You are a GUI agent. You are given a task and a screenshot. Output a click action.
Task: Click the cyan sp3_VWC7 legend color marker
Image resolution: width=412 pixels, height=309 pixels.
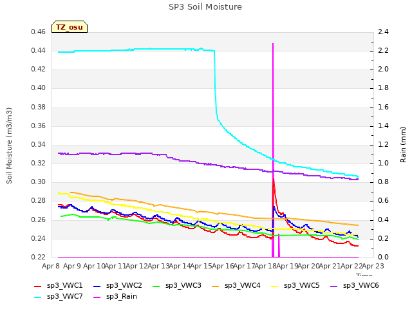[38, 297]
